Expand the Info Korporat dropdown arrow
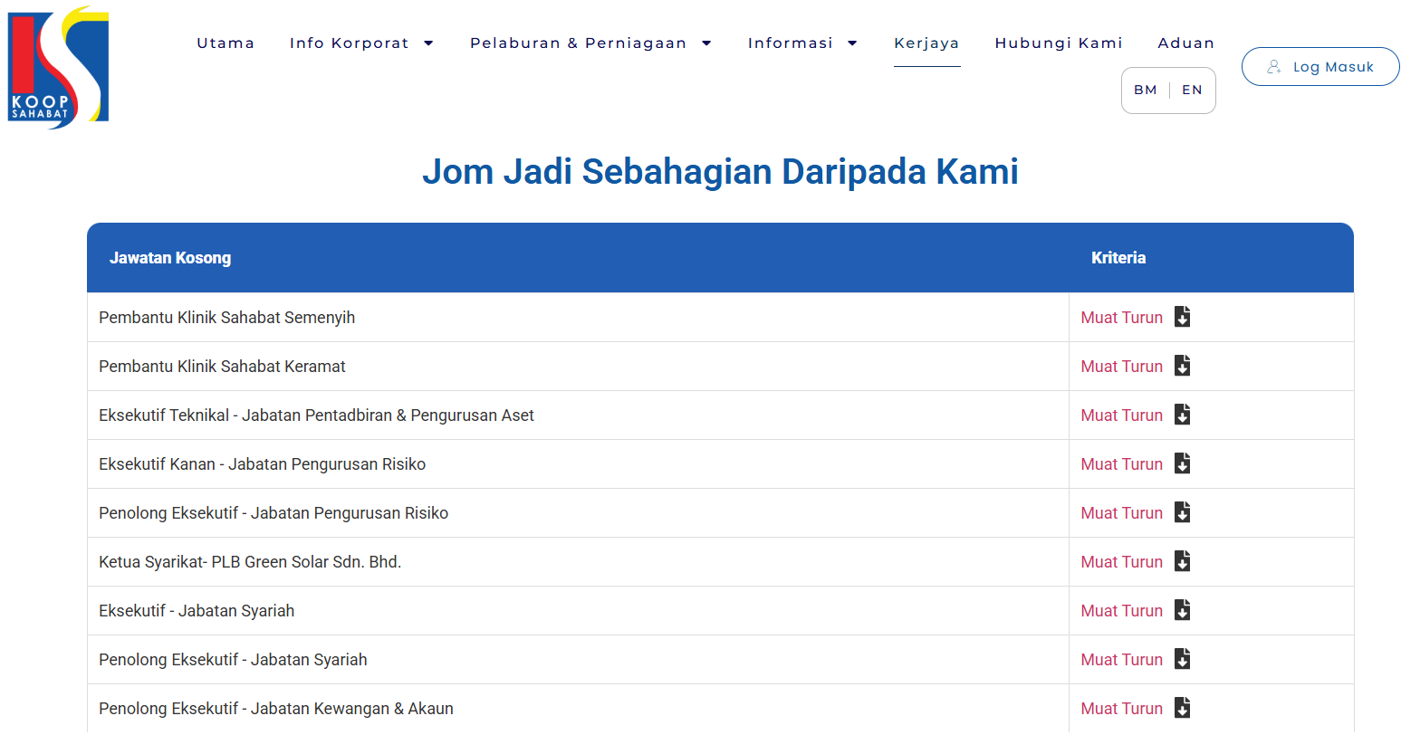 pos(428,43)
